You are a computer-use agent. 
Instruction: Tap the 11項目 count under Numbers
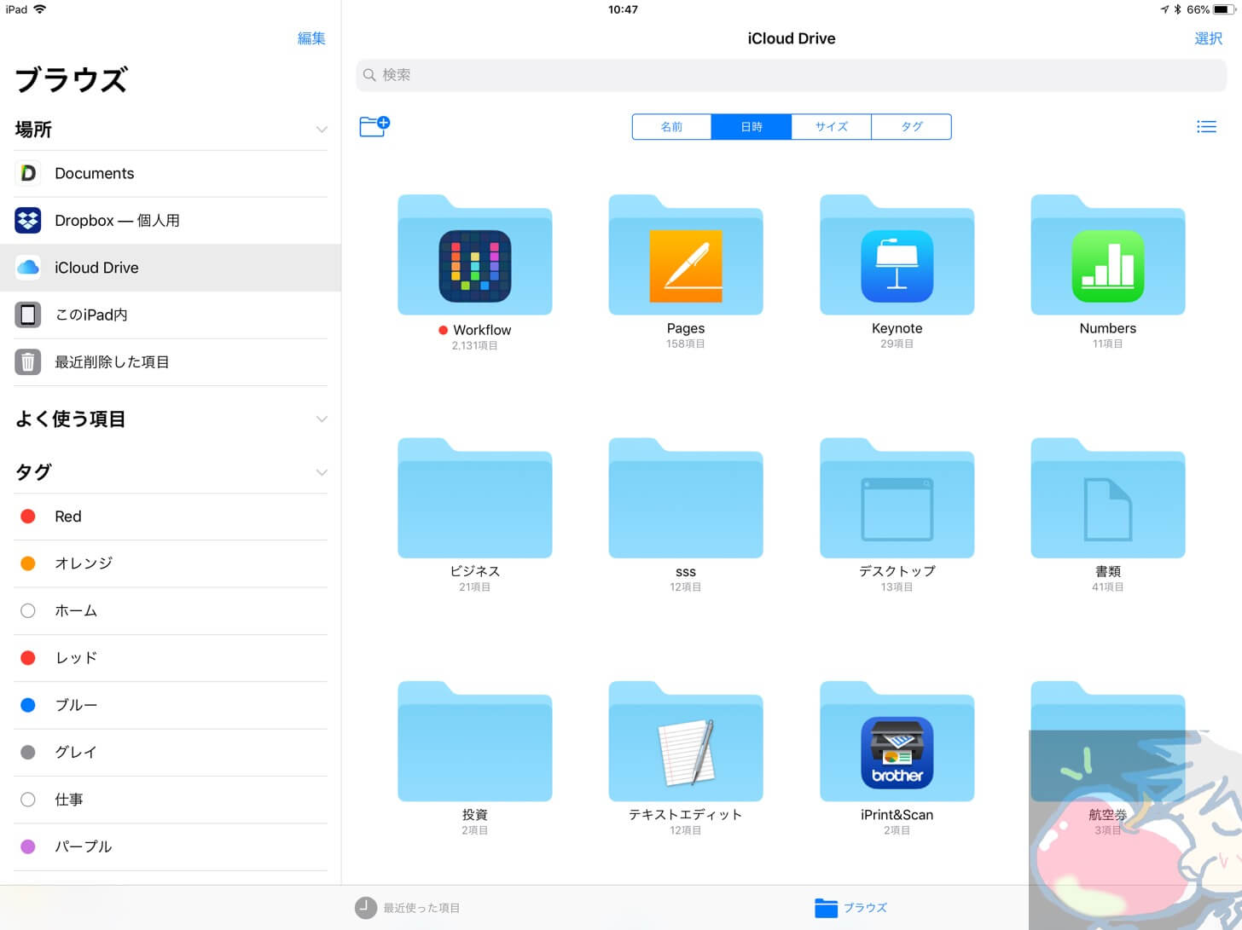pyautogui.click(x=1107, y=344)
